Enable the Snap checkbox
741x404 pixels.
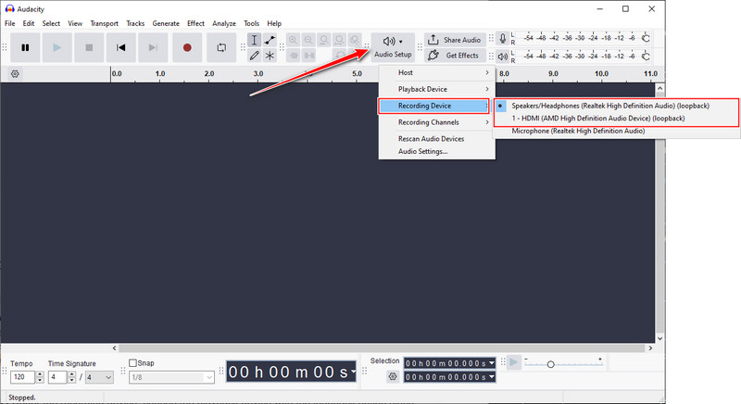[x=132, y=363]
